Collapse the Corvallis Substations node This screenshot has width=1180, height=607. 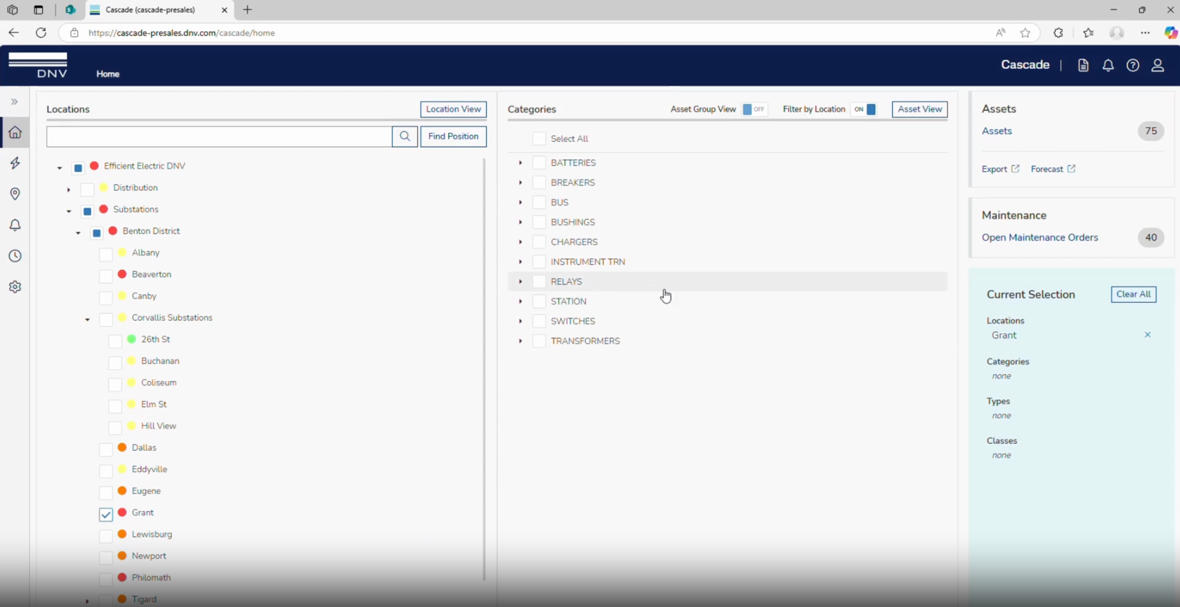(x=87, y=319)
